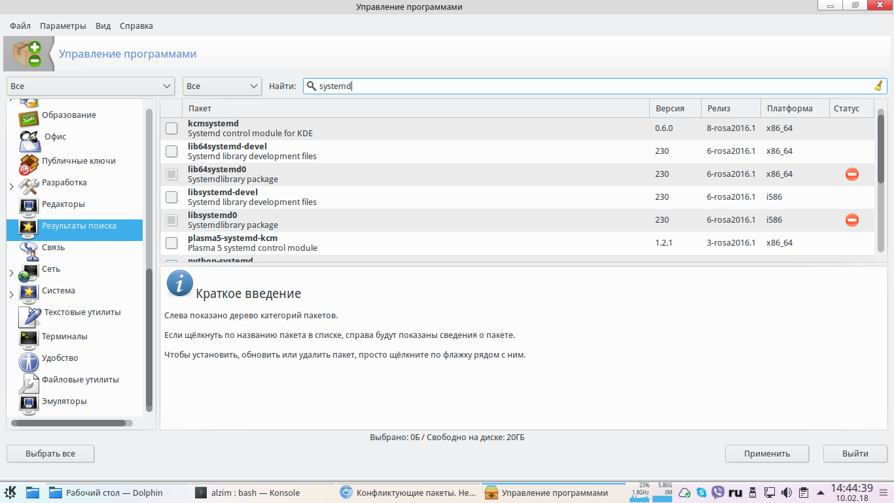This screenshot has width=894, height=503.
Task: Check the kcmsystemd package checkbox
Action: pos(171,128)
